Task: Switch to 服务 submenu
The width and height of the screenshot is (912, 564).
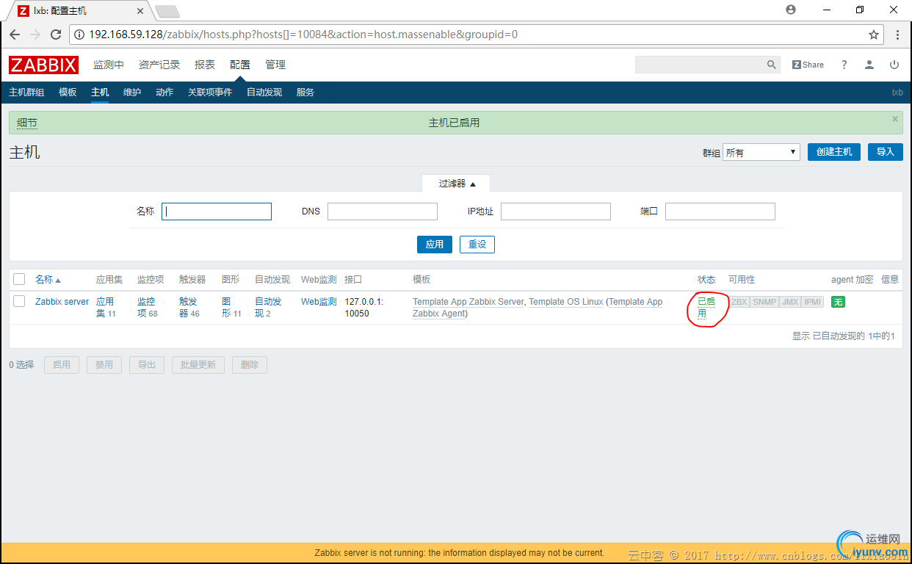Action: (305, 92)
